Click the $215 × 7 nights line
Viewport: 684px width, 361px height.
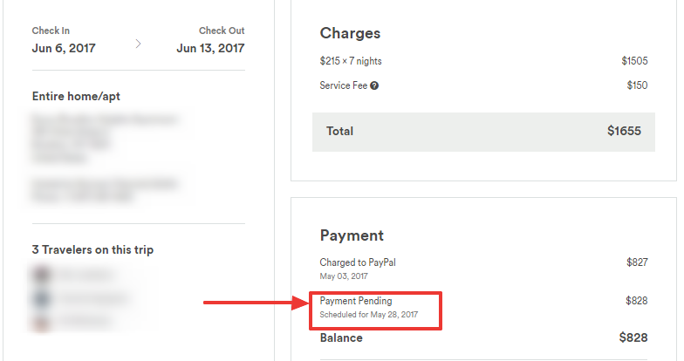(x=351, y=61)
